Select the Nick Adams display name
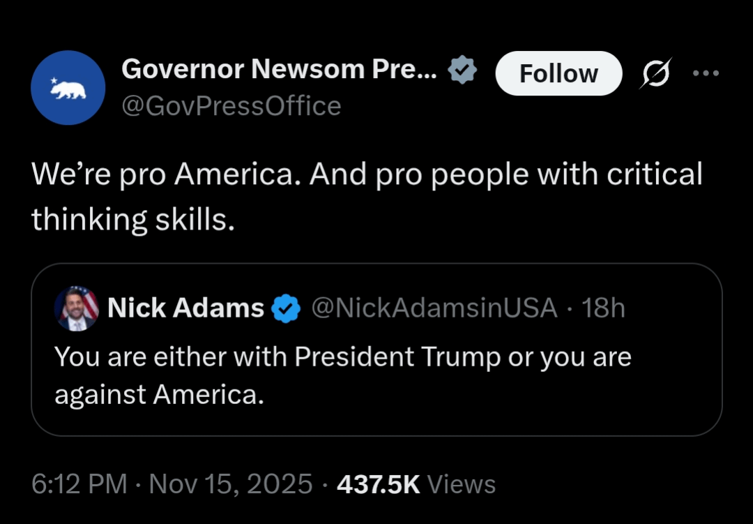The width and height of the screenshot is (753, 524). point(186,308)
